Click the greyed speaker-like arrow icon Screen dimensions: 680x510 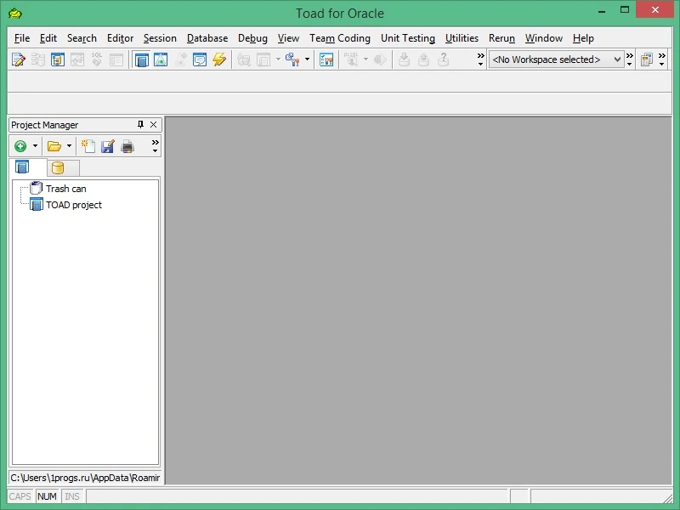pyautogui.click(x=379, y=59)
